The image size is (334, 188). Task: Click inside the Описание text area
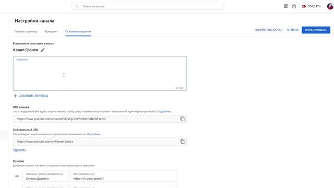[100, 73]
